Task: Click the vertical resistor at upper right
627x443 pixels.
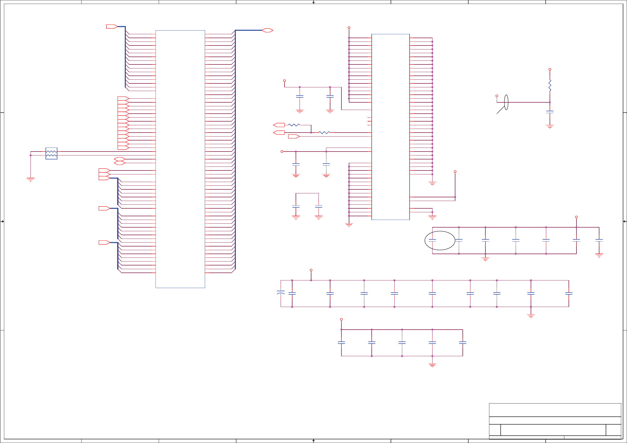Action: [x=550, y=85]
